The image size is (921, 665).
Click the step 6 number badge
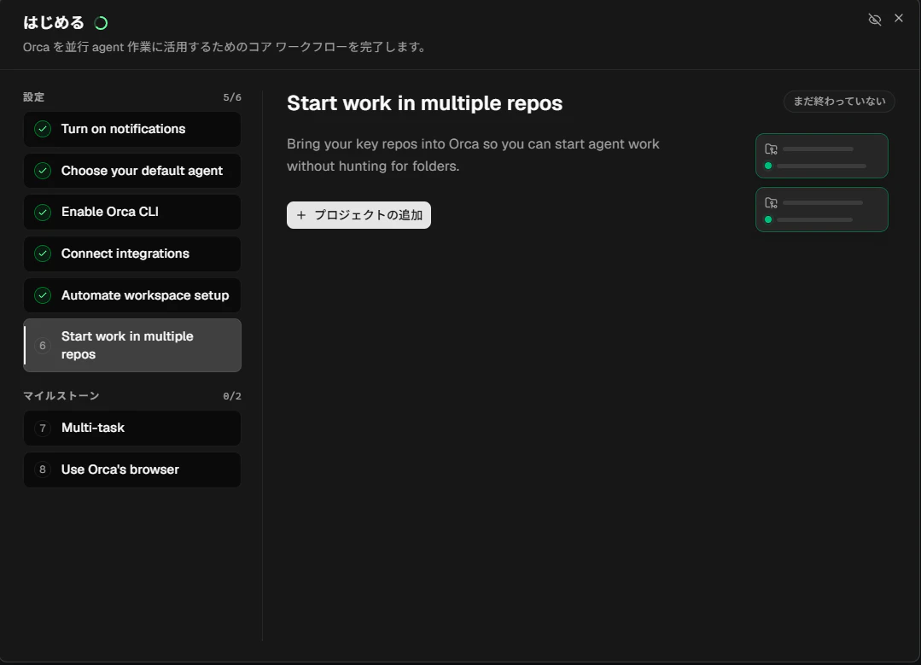(x=43, y=346)
